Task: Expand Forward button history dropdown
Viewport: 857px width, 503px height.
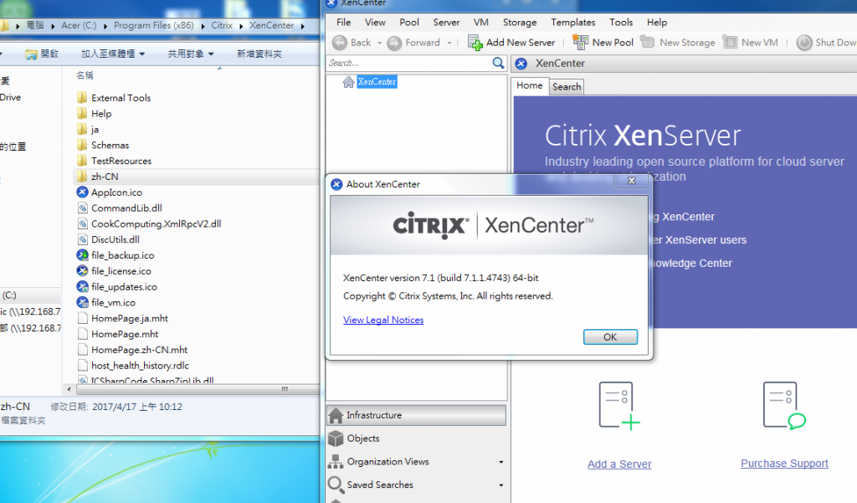Action: tap(449, 43)
